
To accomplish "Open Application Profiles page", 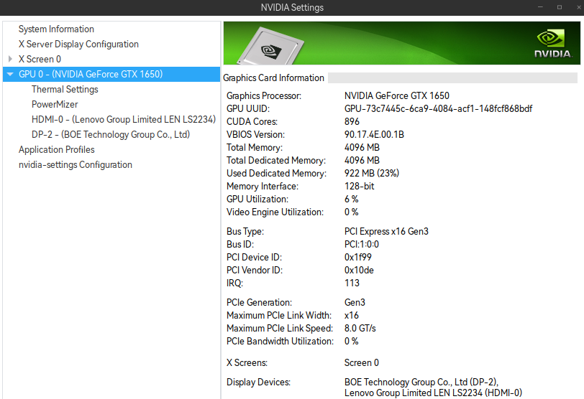I will (56, 150).
